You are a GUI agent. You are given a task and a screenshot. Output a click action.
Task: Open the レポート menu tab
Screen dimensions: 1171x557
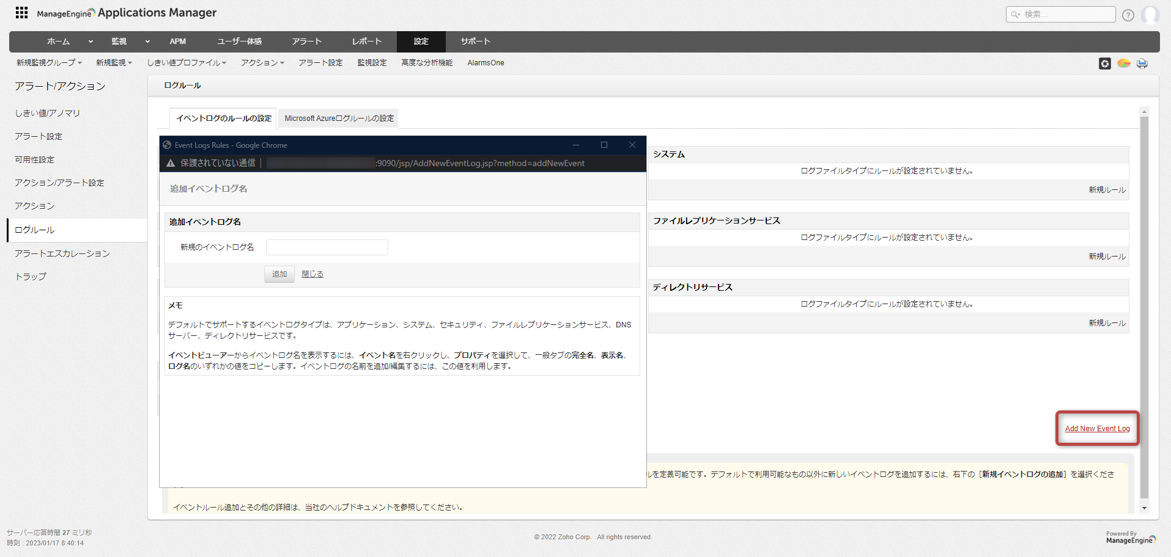point(366,42)
